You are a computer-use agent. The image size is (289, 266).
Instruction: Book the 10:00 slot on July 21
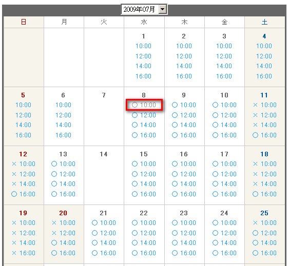coord(104,223)
